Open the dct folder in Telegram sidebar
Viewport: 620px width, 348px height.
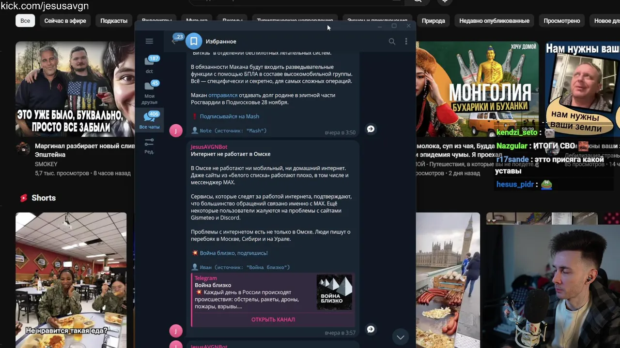click(149, 65)
